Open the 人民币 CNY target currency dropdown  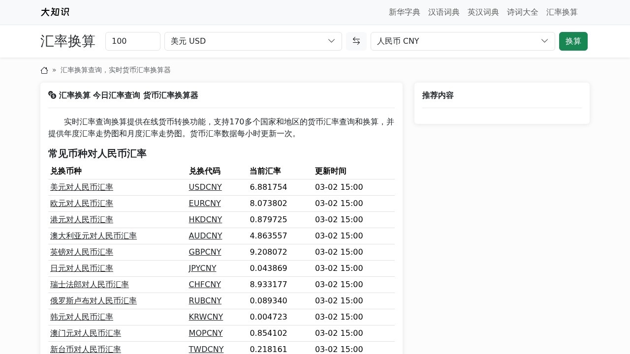[x=463, y=41]
